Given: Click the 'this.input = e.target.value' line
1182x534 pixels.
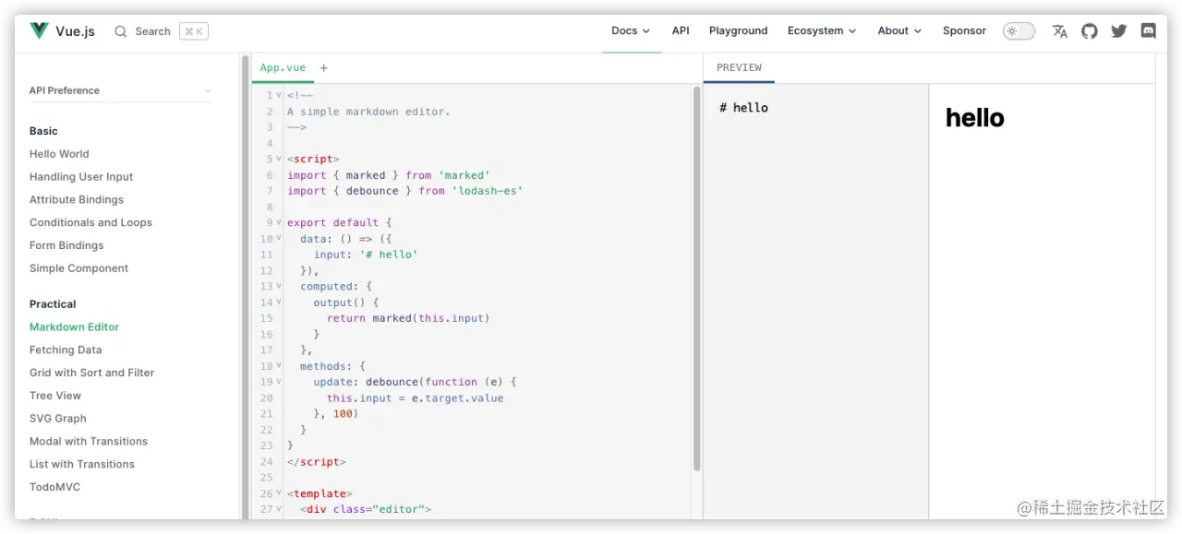Looking at the screenshot, I should (x=416, y=398).
